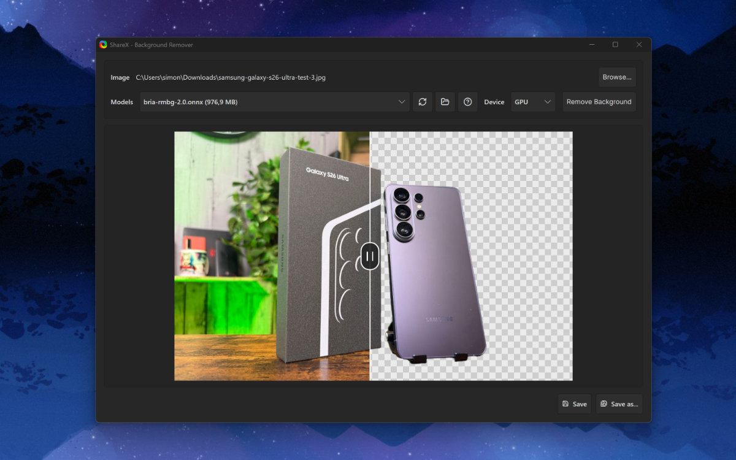This screenshot has height=460, width=736.
Task: Maximize the Background Remover window
Action: 615,45
